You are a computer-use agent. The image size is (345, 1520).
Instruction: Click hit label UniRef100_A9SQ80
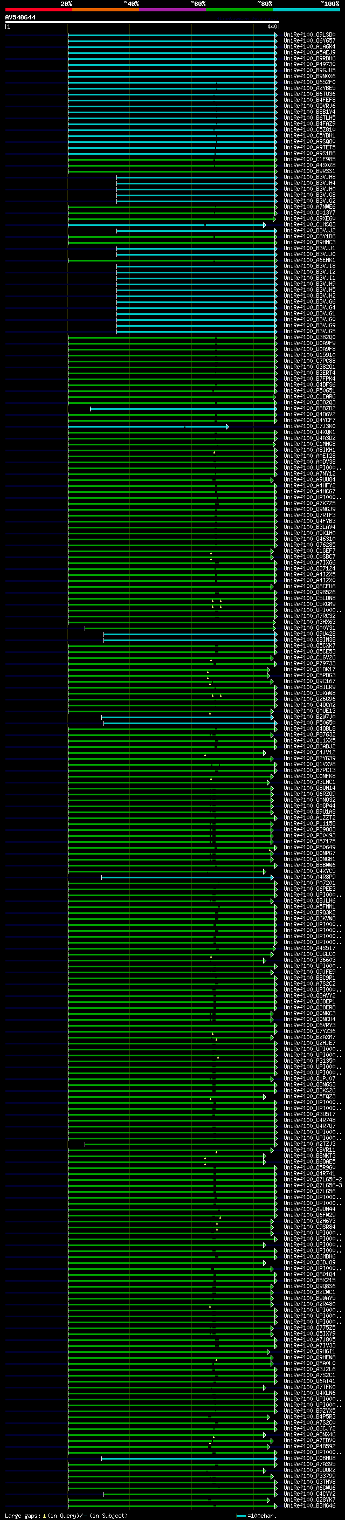coord(309,142)
